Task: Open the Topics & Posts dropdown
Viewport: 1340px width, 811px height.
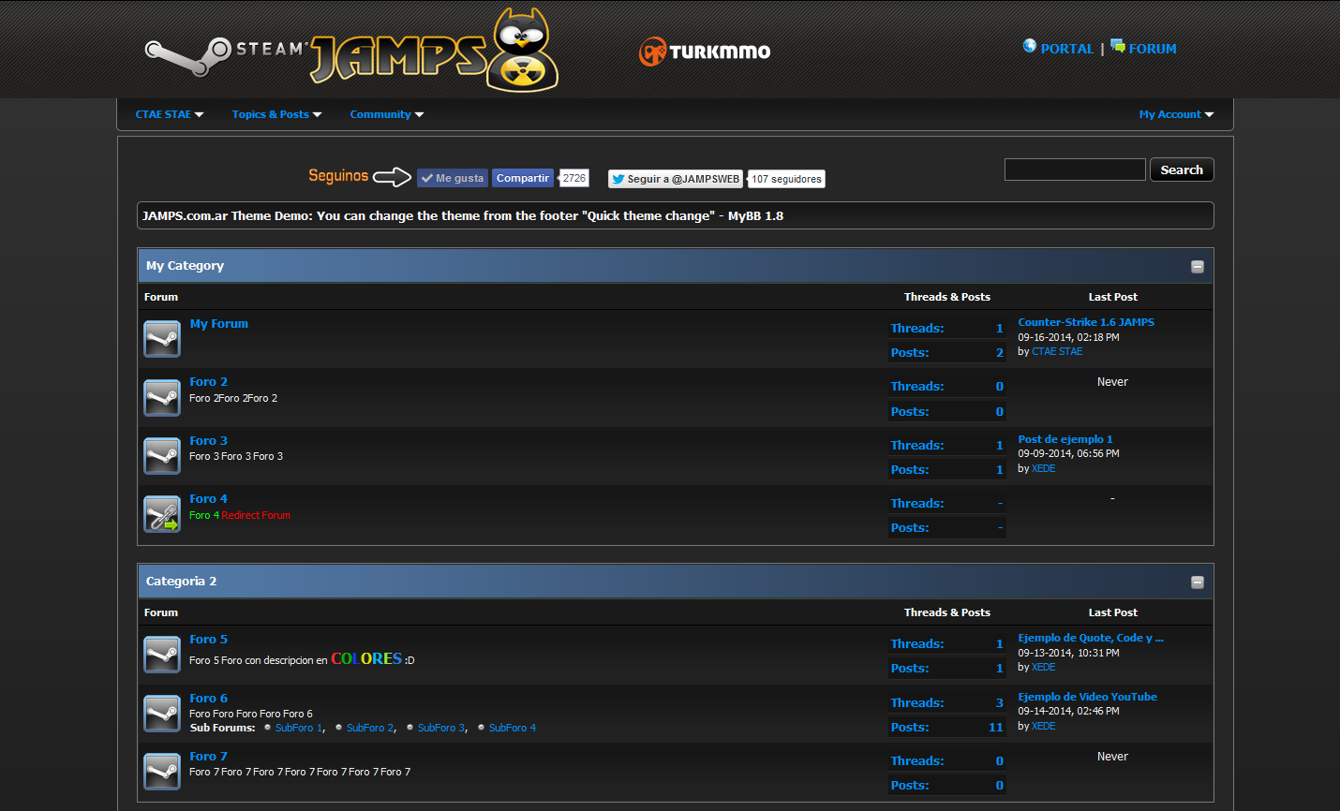Action: [x=276, y=114]
